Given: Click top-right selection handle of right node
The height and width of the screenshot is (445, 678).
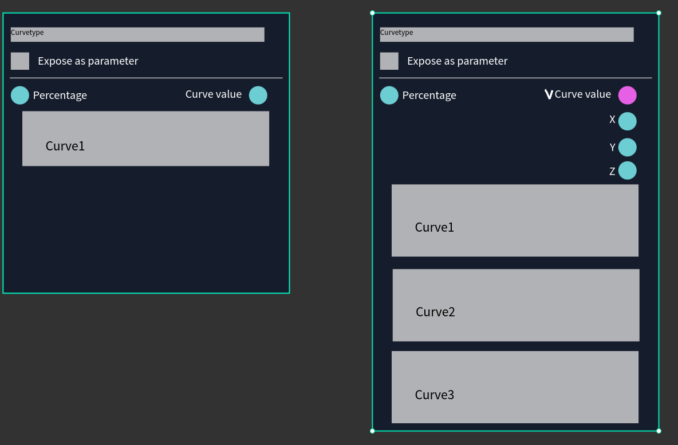Looking at the screenshot, I should pyautogui.click(x=659, y=13).
